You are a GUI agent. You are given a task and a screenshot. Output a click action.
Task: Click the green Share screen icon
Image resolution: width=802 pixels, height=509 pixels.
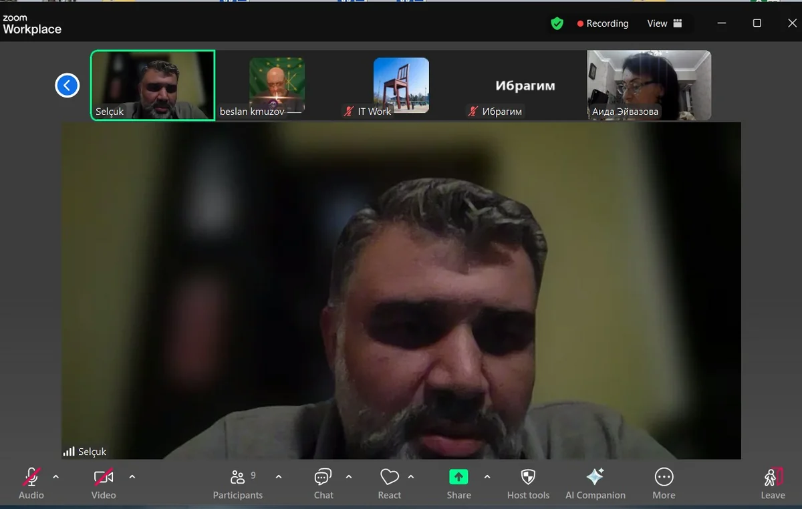tap(458, 477)
